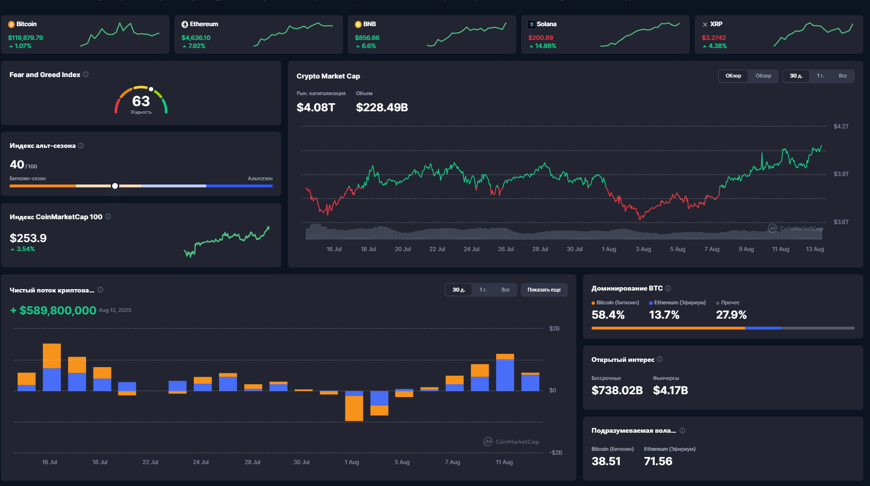Image resolution: width=870 pixels, height=486 pixels.
Task: Open Доминирование BTC info icon
Action: point(668,288)
